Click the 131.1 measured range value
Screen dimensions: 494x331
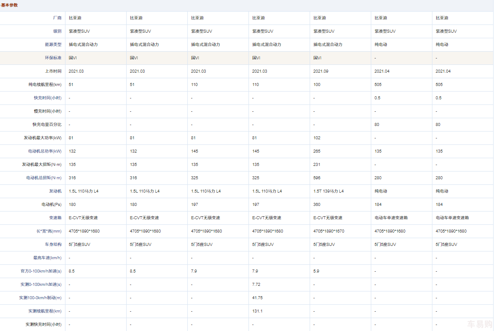click(258, 311)
